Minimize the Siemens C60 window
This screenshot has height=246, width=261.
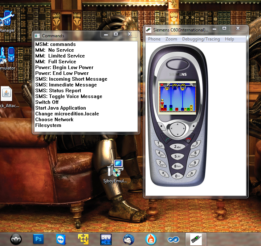[x=215, y=29]
